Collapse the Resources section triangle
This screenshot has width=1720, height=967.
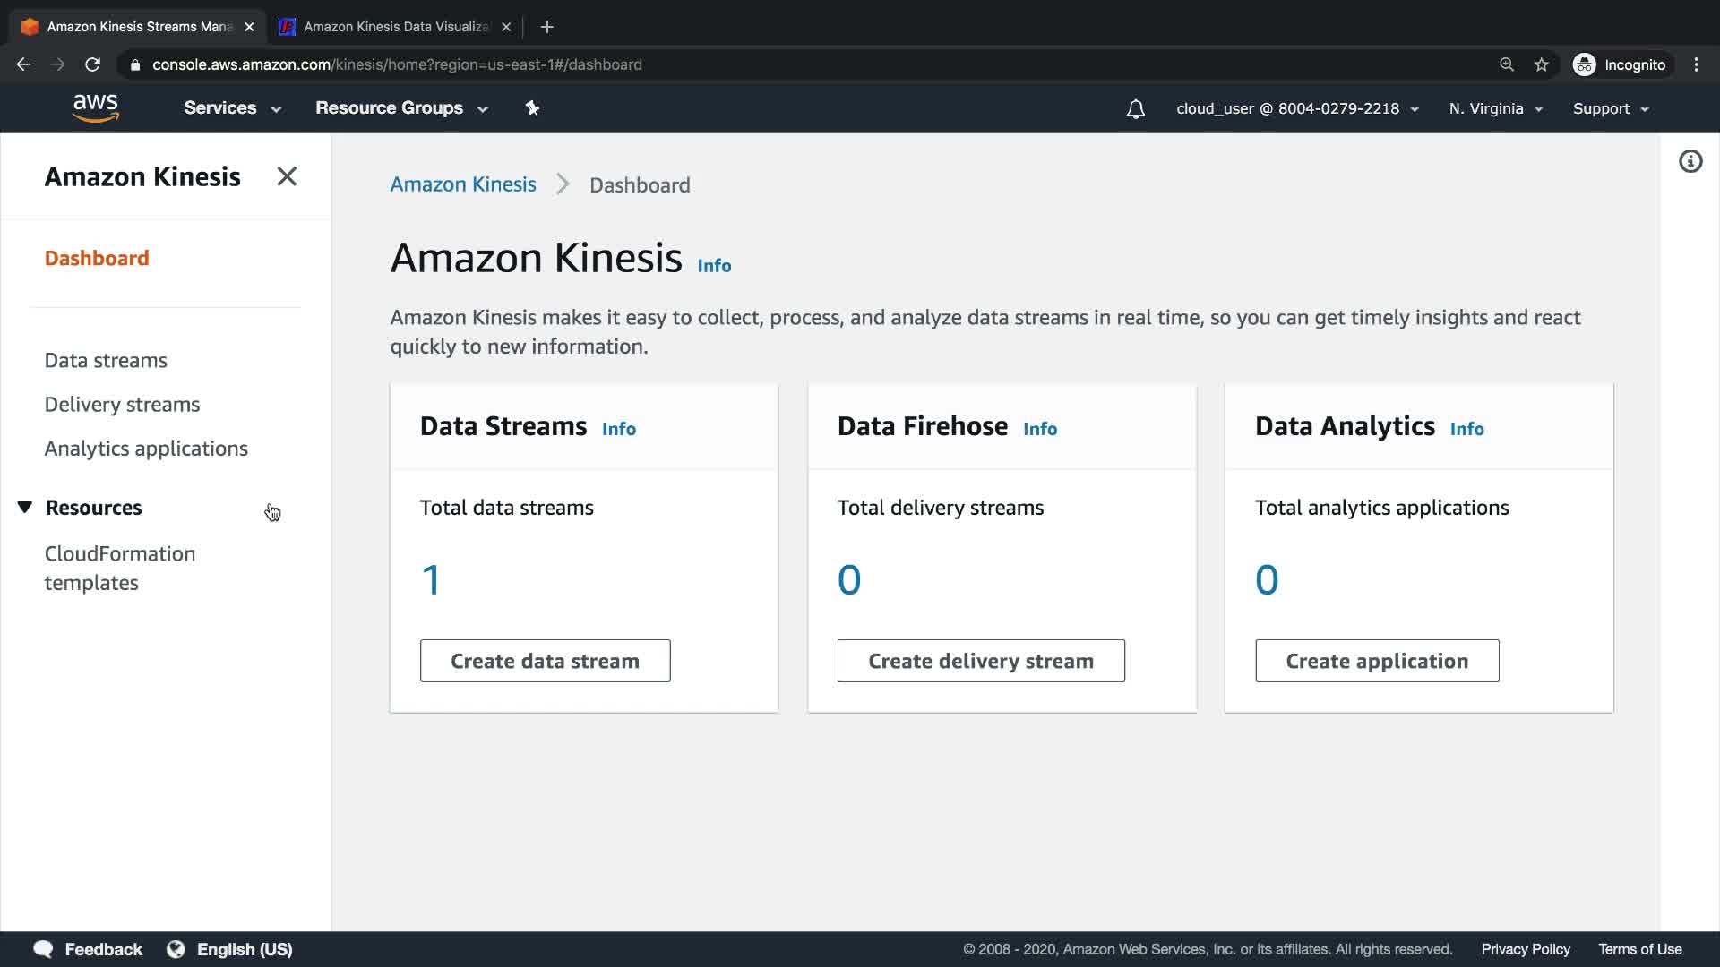[x=25, y=508]
